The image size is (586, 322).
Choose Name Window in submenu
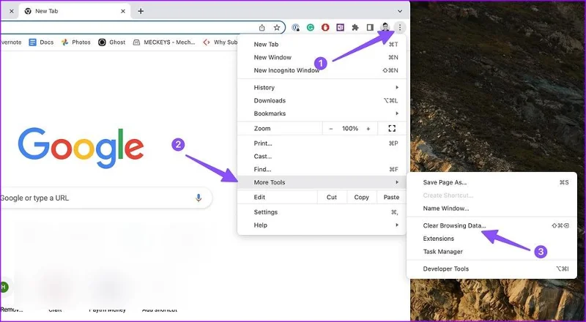(492, 209)
